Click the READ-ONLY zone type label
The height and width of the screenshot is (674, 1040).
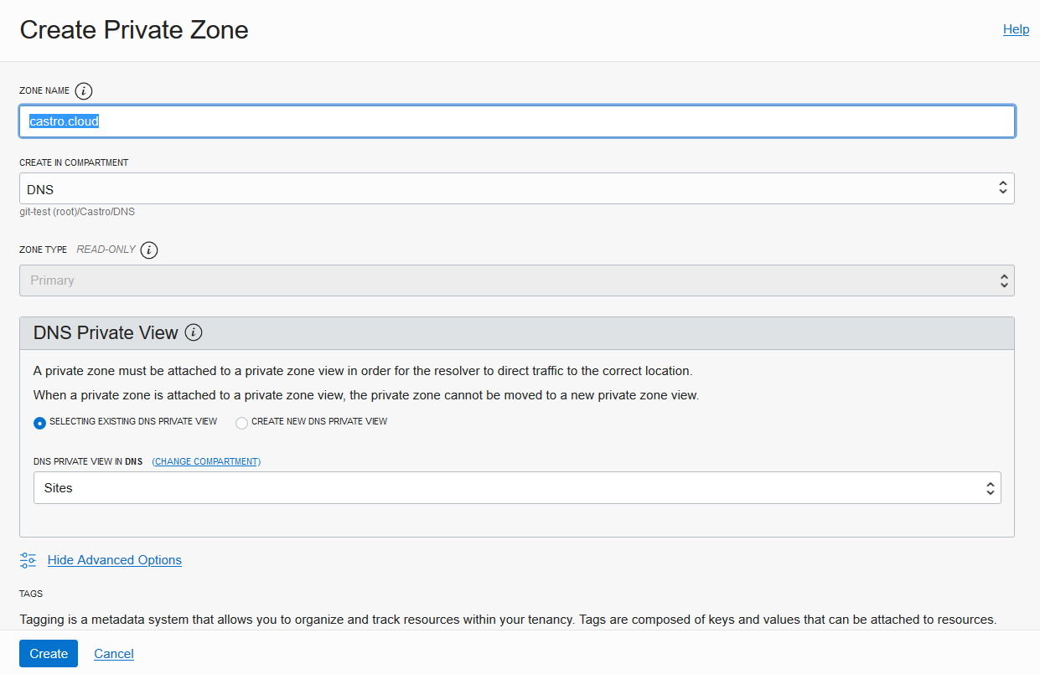(x=106, y=250)
